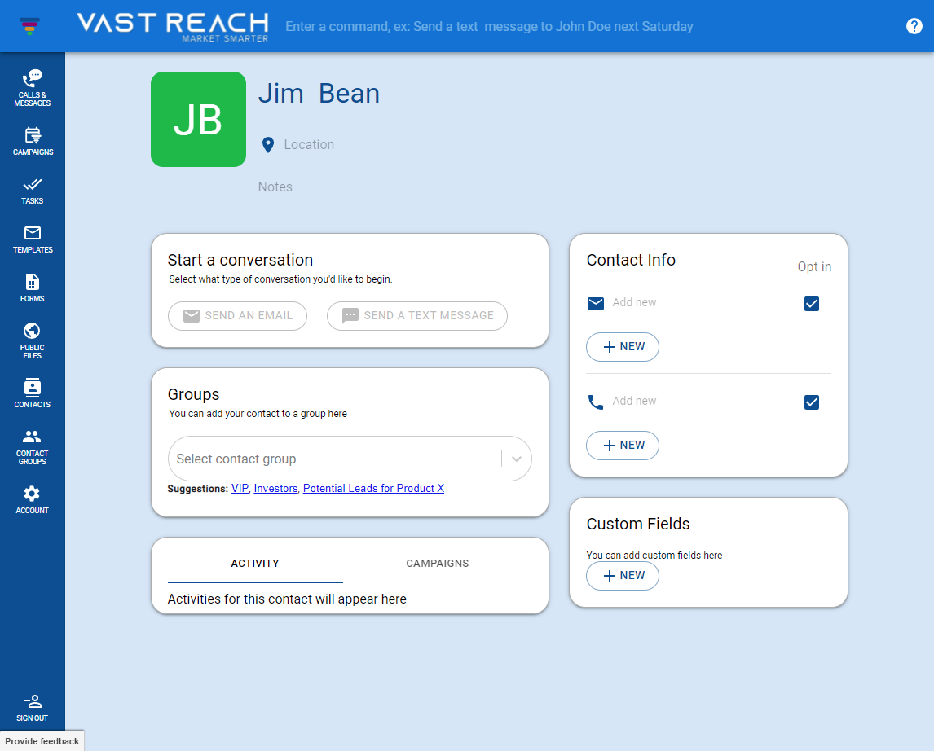Go to Campaigns in the sidebar

coord(32,141)
